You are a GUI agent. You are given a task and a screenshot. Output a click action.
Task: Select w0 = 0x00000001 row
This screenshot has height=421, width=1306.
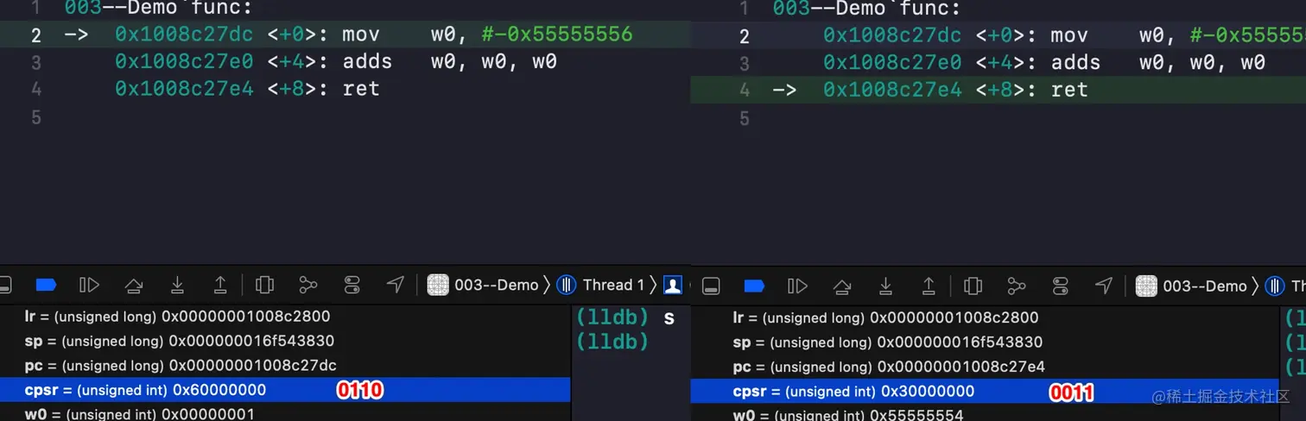coord(285,413)
